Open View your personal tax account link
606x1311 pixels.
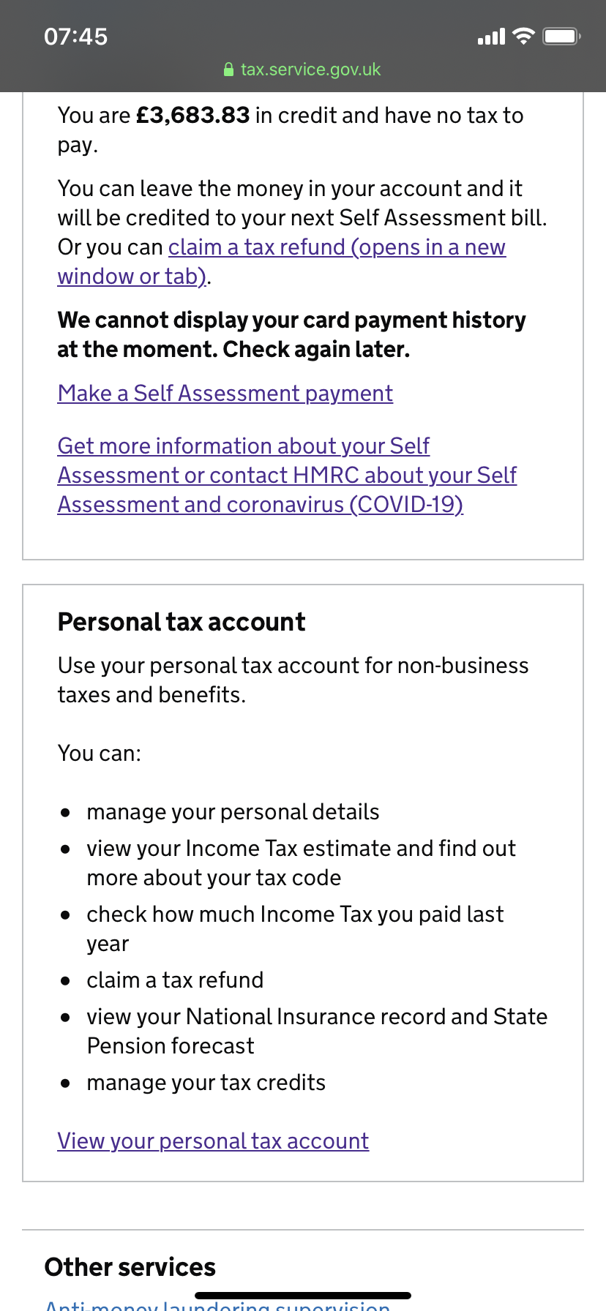213,1141
